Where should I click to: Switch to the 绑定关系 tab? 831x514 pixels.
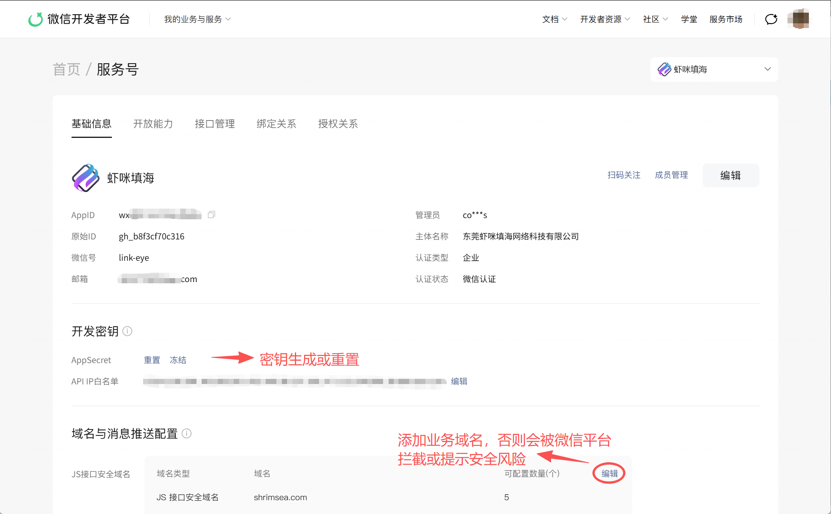tap(276, 124)
